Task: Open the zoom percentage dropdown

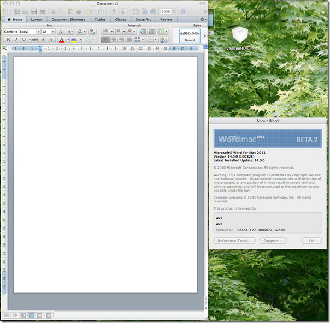Action: click(x=174, y=11)
